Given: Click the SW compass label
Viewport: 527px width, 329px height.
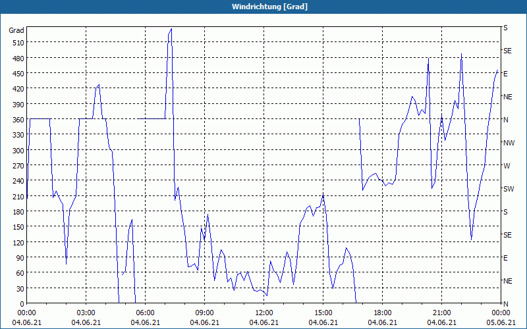Looking at the screenshot, I should click(509, 189).
